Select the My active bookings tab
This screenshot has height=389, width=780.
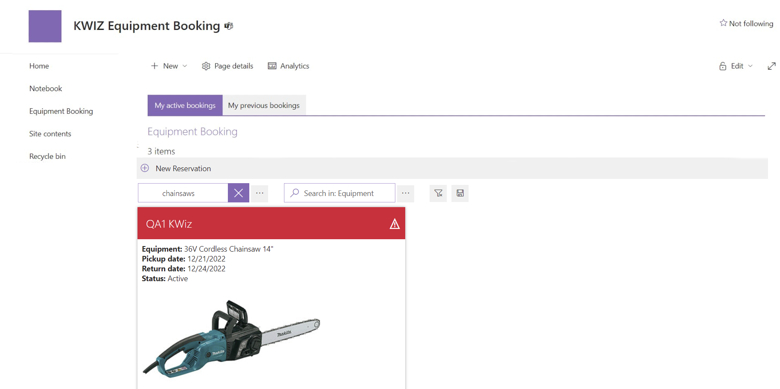pos(185,105)
